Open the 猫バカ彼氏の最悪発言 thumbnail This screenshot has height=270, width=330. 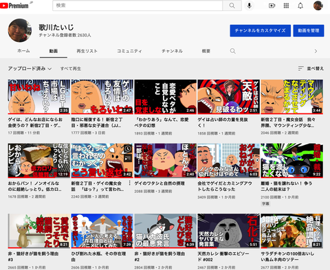pyautogui.click(x=165, y=231)
